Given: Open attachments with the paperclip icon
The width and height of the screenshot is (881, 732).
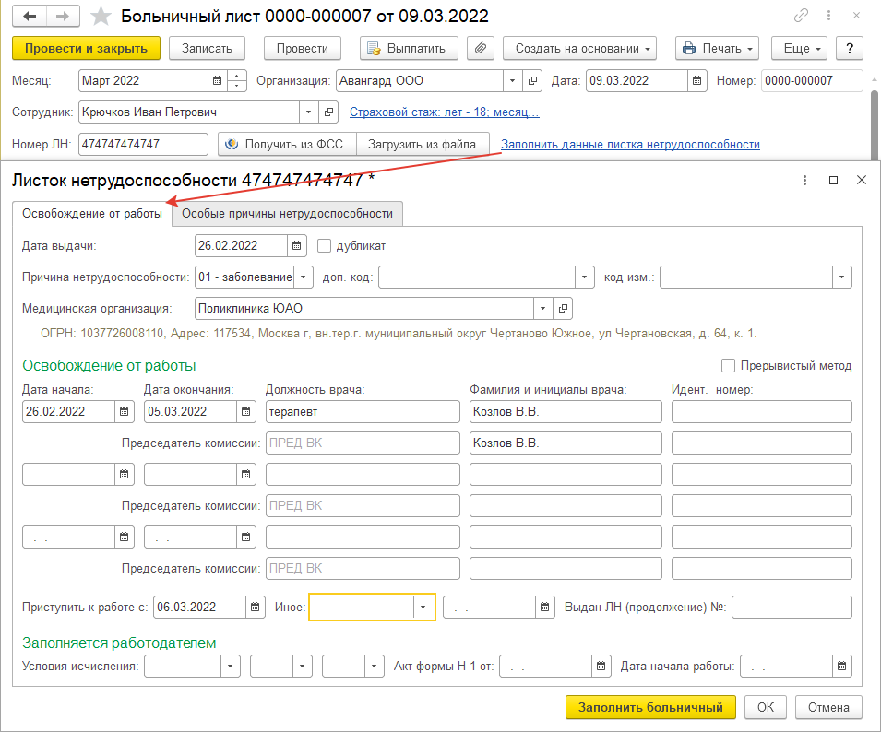Looking at the screenshot, I should [x=481, y=48].
